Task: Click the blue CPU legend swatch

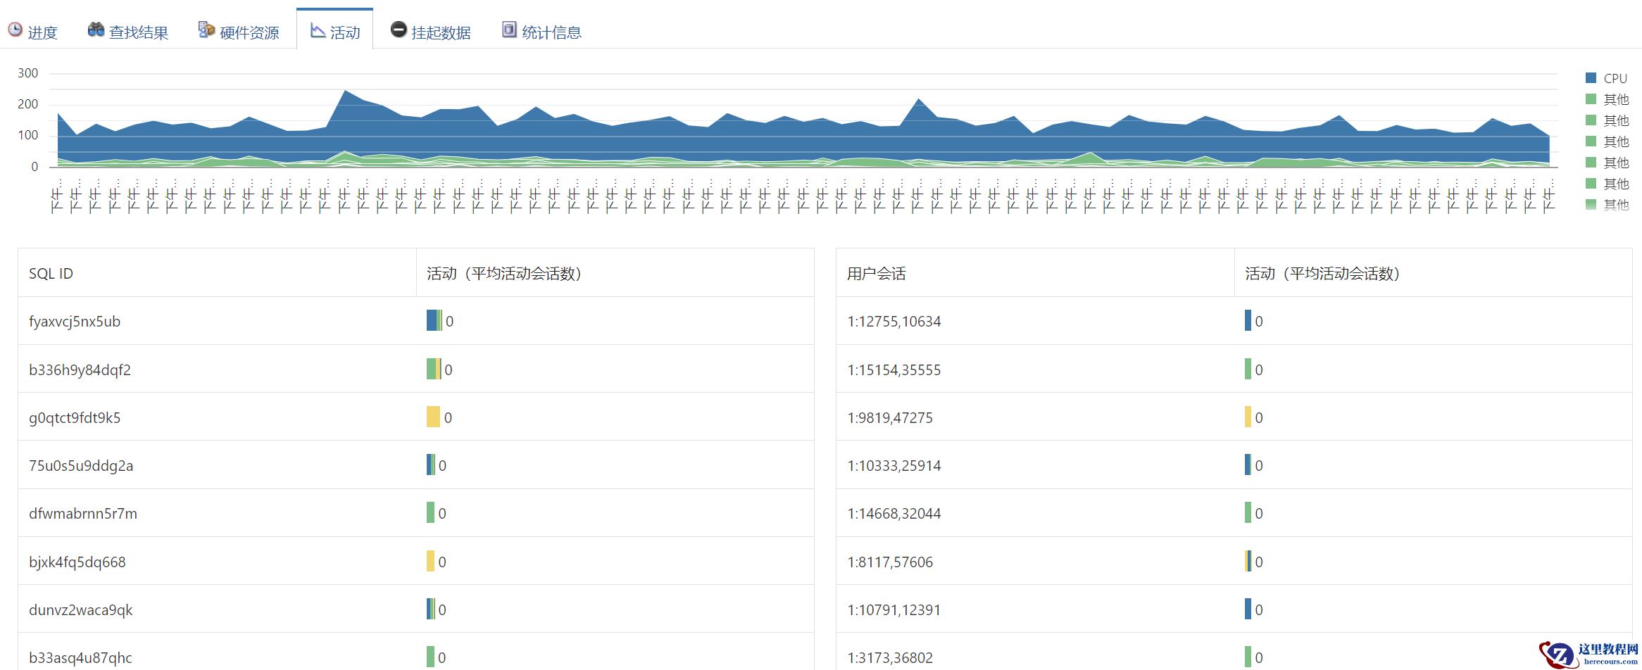Action: pyautogui.click(x=1591, y=78)
